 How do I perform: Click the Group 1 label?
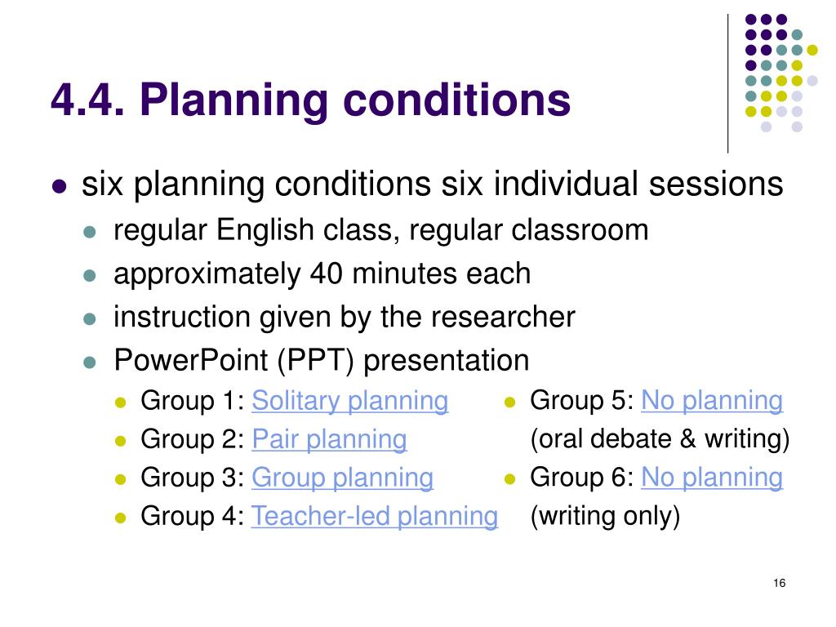coord(192,401)
